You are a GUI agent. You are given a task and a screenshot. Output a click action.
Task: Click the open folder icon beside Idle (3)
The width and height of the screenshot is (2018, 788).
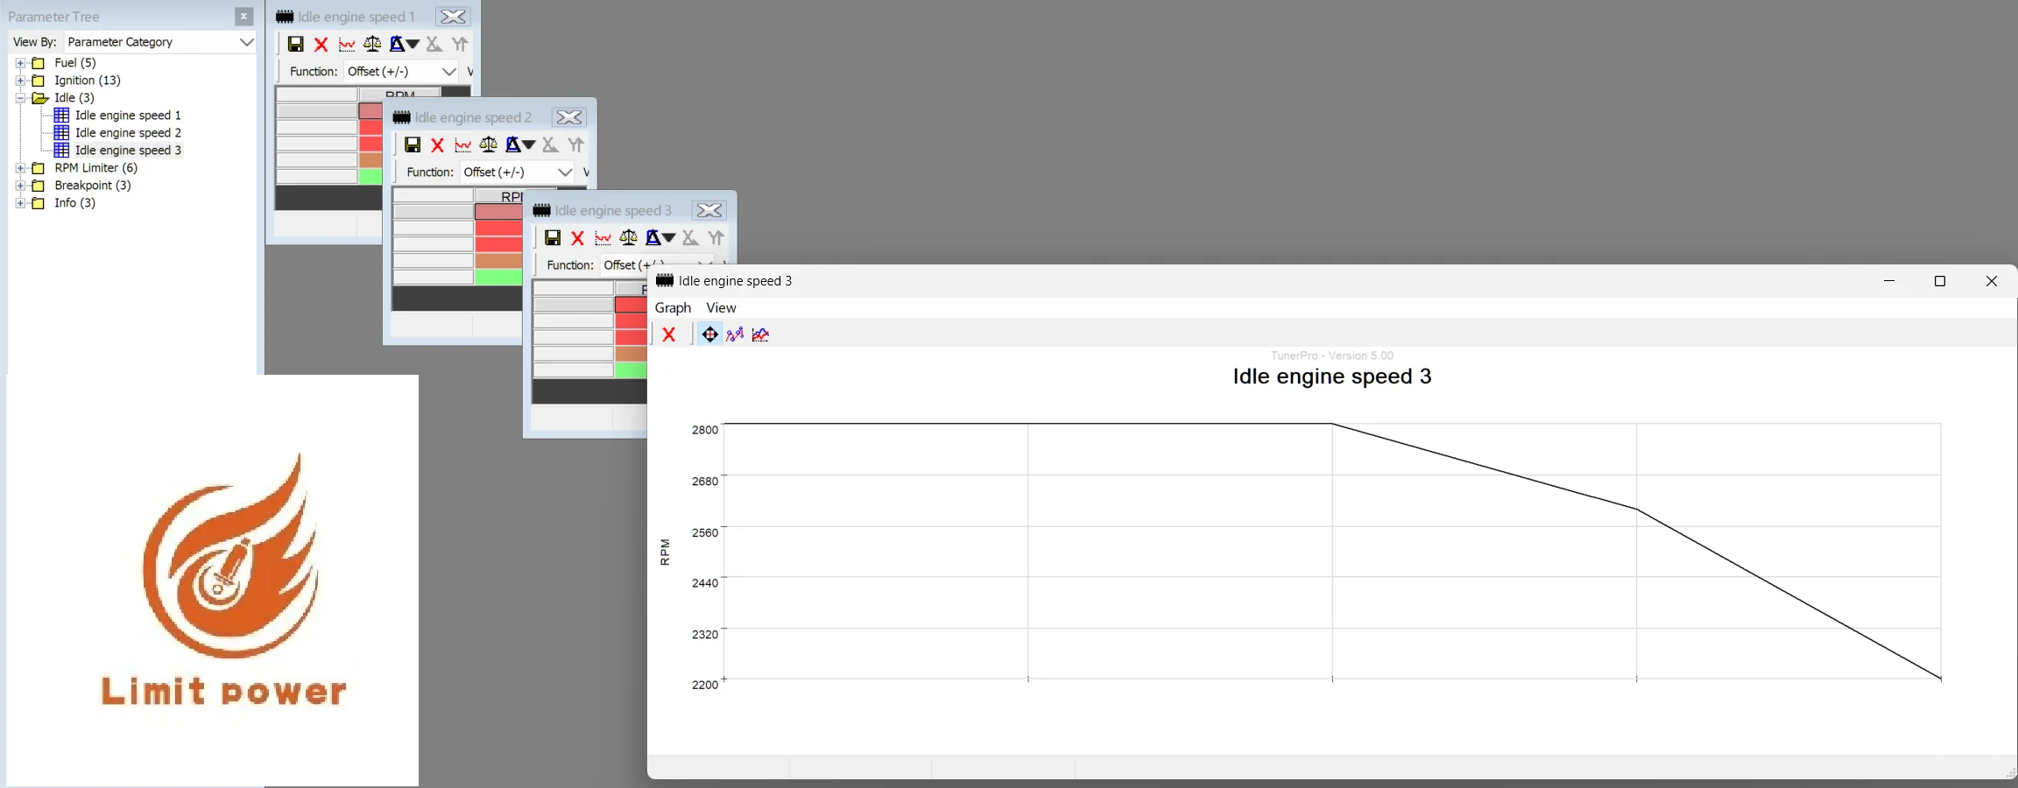click(39, 98)
